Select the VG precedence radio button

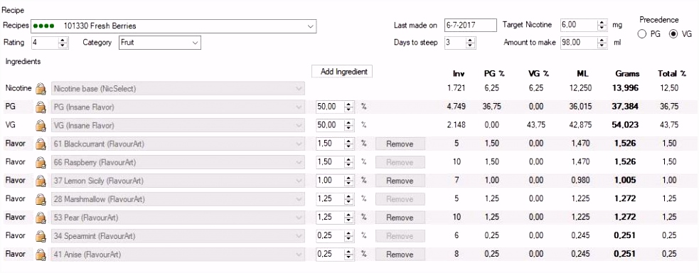673,34
